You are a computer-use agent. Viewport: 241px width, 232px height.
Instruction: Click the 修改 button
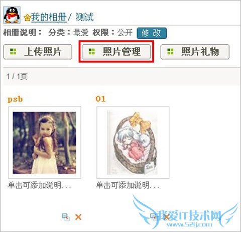(152, 33)
